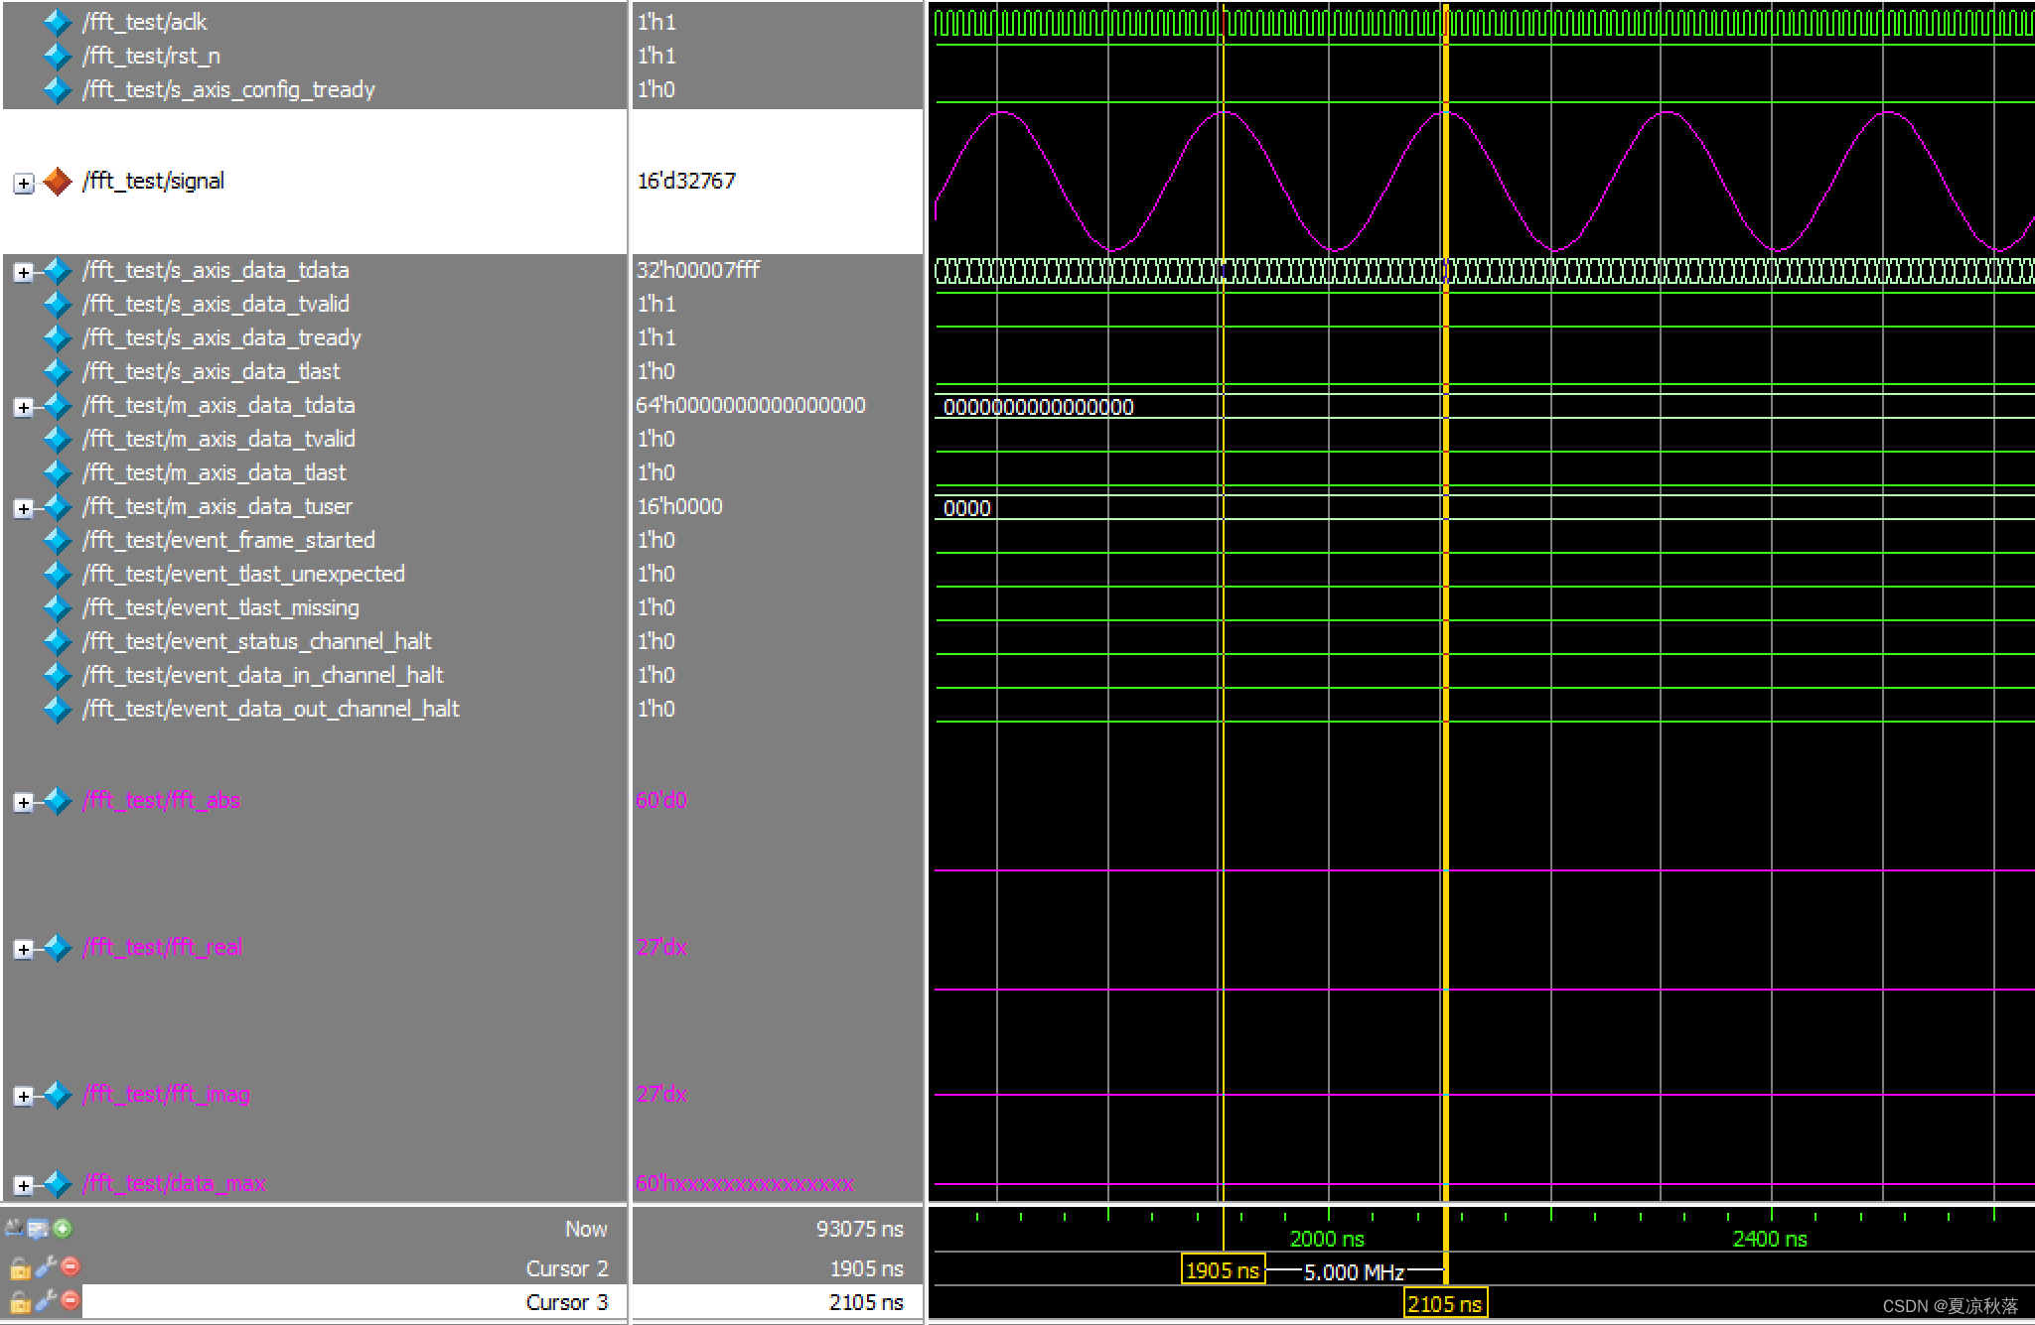Click the value 16'h0000 of m_axis_data_tuser
This screenshot has width=2035, height=1325.
680,506
